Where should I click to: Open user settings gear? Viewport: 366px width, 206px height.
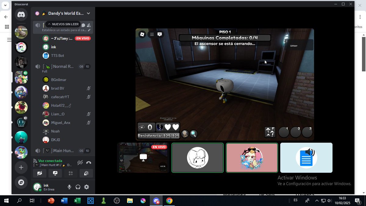click(87, 187)
